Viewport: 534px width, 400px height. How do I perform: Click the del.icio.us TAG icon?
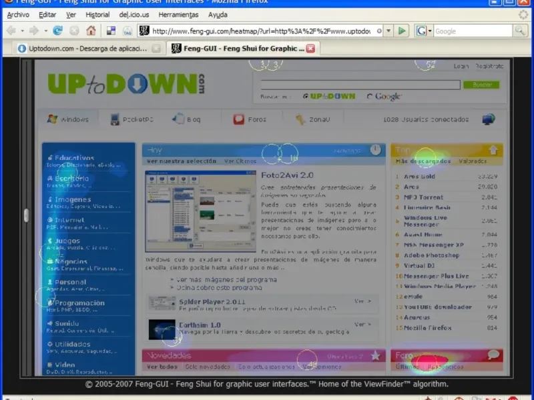click(x=127, y=31)
